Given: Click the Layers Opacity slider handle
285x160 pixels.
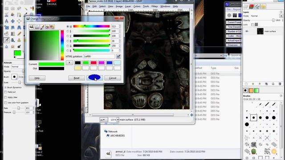Looking at the screenshot, I should [273, 20].
